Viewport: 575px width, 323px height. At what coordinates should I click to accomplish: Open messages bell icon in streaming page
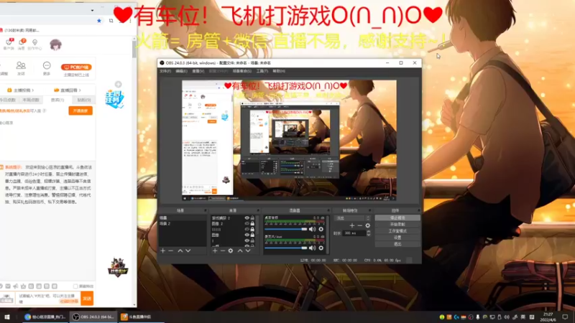(22, 42)
